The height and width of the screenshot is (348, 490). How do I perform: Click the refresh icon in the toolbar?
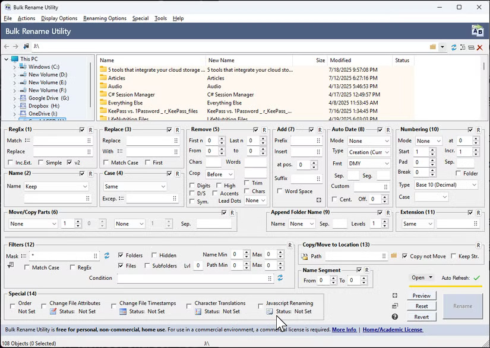tap(454, 47)
